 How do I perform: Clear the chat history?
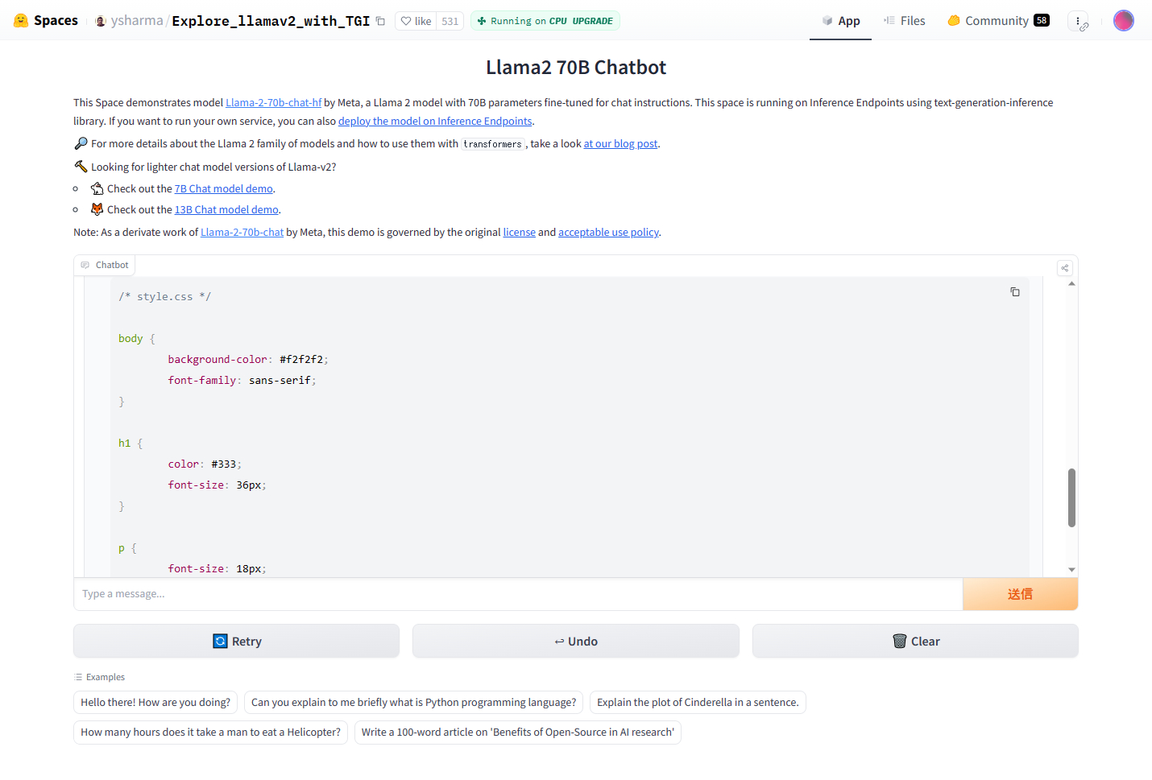point(915,642)
